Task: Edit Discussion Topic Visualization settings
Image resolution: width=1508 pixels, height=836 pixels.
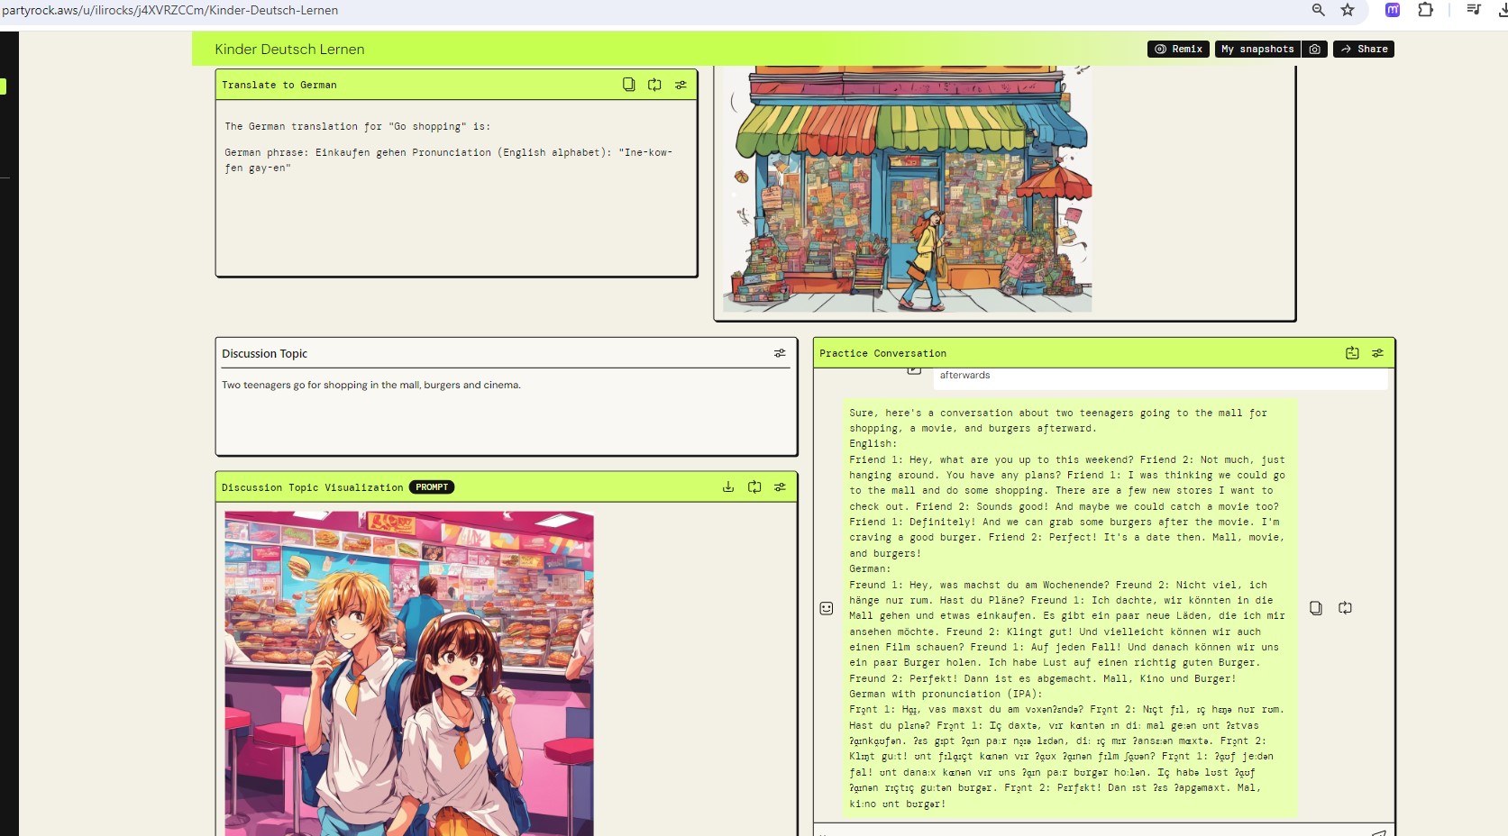Action: (x=780, y=487)
